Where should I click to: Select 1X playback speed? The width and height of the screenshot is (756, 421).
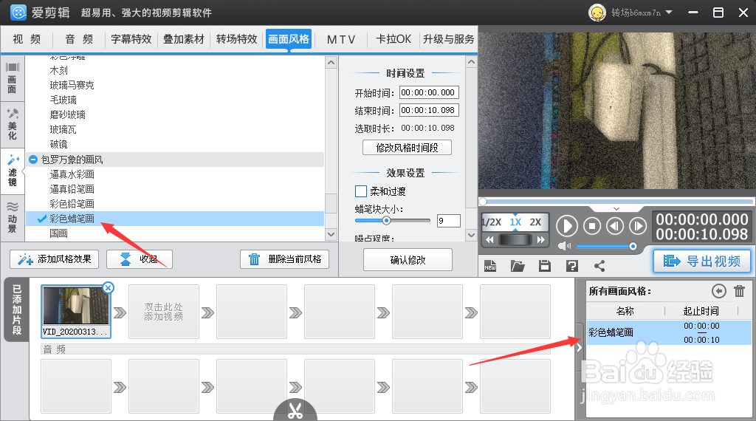click(515, 222)
